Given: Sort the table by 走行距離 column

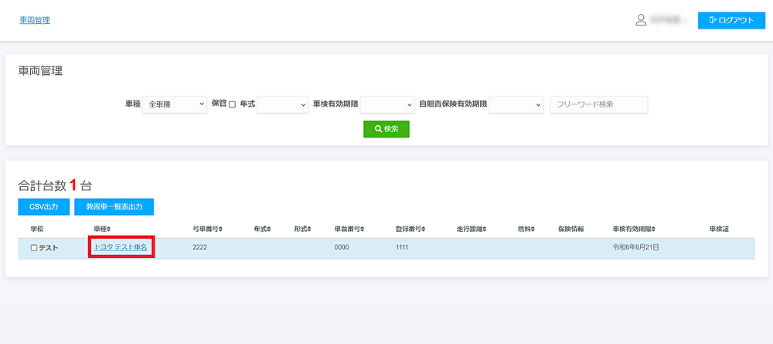Looking at the screenshot, I should (472, 229).
